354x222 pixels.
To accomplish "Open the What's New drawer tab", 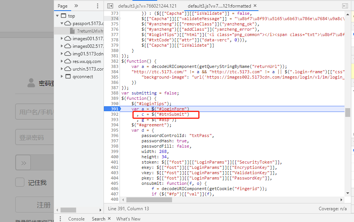I will point(128,219).
